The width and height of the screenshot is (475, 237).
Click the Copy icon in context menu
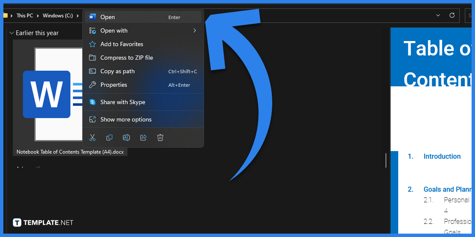tap(109, 138)
